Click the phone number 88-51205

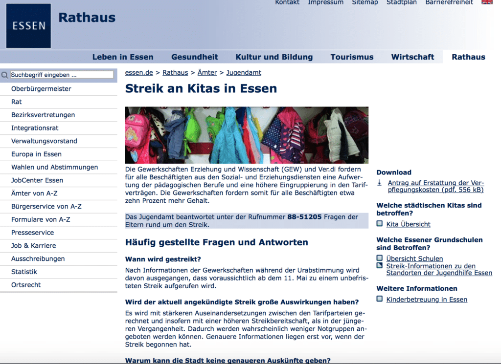tap(304, 217)
